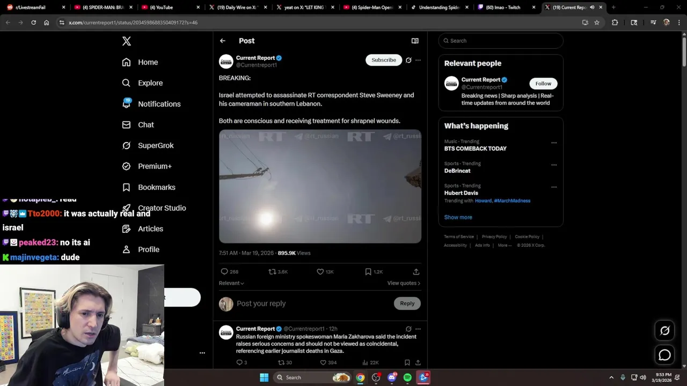The height and width of the screenshot is (386, 687).
Task: Open Explore from the sidebar
Action: 142,83
